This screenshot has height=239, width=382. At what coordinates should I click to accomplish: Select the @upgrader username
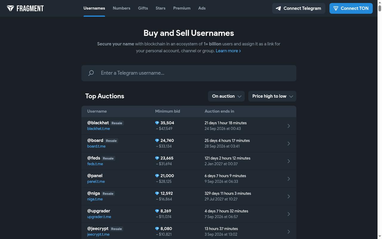[x=99, y=211]
